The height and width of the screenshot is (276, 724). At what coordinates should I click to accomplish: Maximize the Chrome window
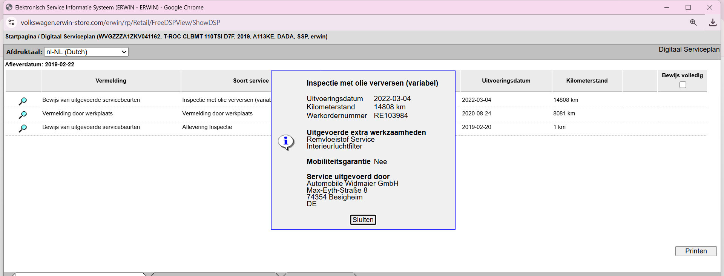click(688, 7)
